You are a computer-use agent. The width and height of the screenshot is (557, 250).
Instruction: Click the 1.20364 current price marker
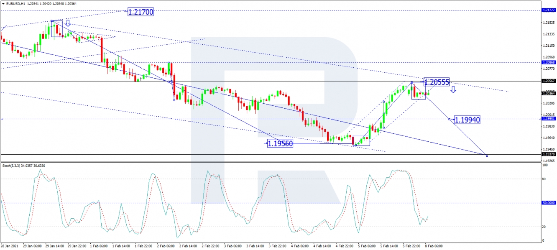pos(549,94)
